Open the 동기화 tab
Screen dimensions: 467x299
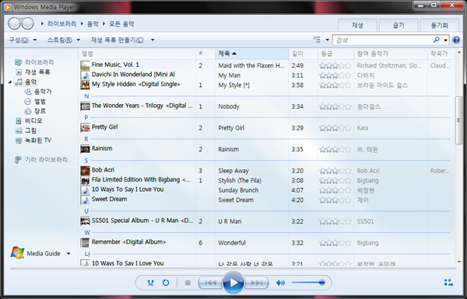439,26
